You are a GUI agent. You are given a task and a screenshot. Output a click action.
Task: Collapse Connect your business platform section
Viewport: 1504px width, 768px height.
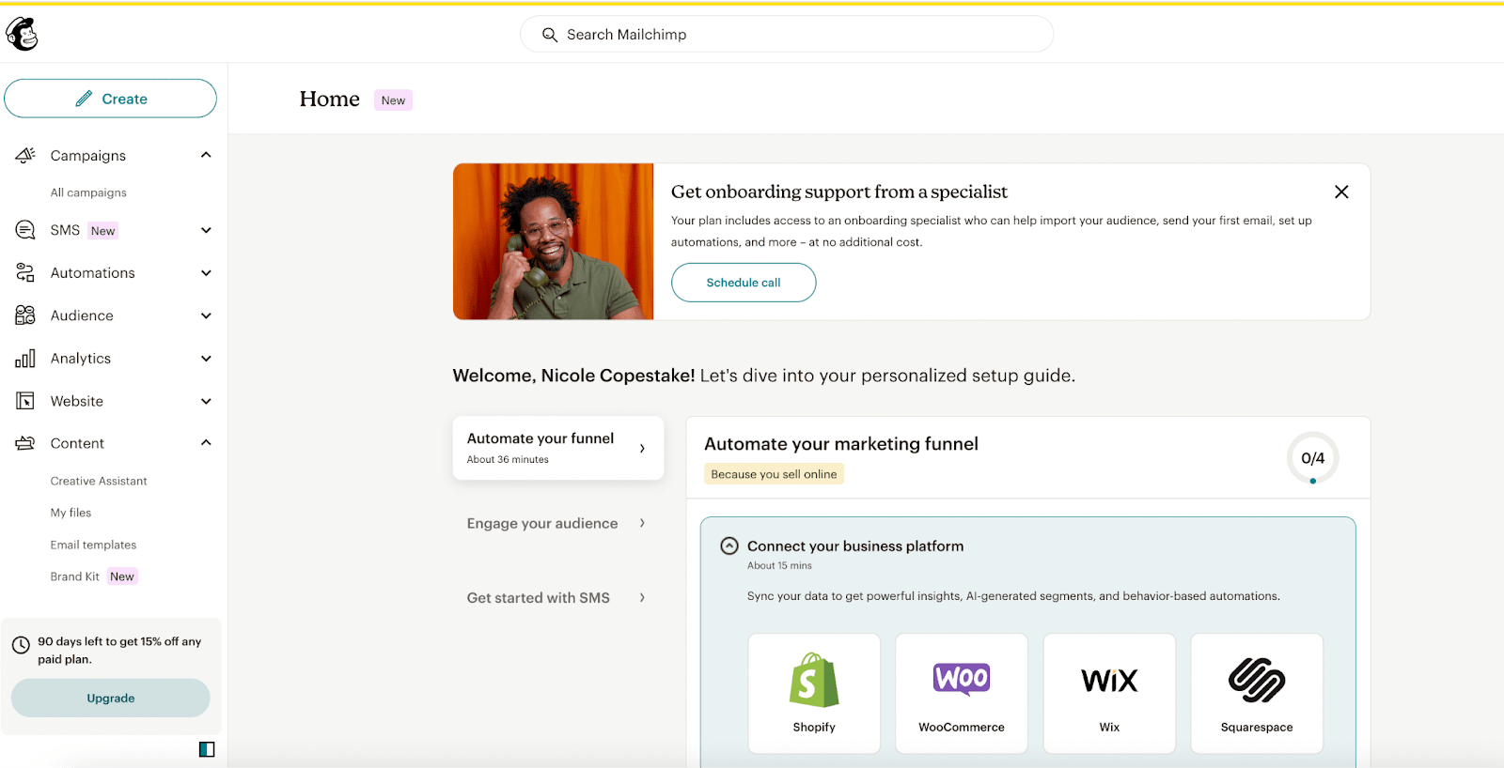coord(729,545)
